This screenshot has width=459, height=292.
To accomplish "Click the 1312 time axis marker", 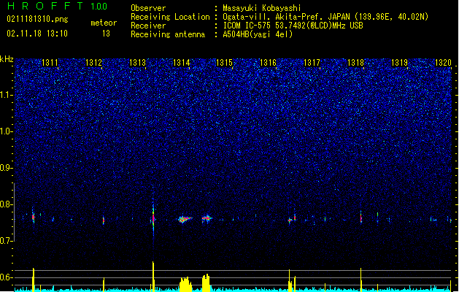I will click(93, 63).
